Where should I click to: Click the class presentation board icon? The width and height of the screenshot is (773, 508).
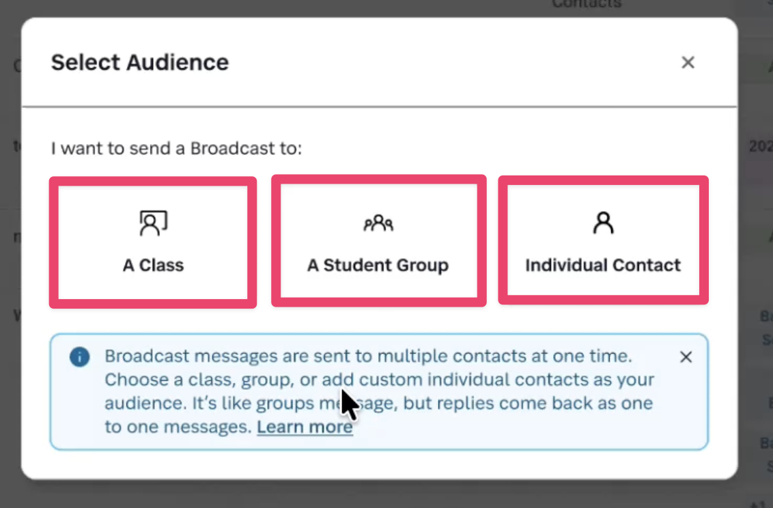pyautogui.click(x=153, y=223)
